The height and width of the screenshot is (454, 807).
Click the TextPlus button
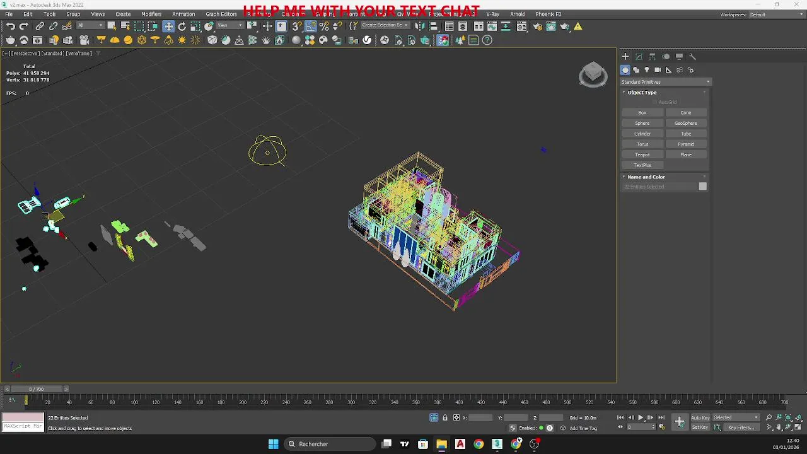click(642, 165)
